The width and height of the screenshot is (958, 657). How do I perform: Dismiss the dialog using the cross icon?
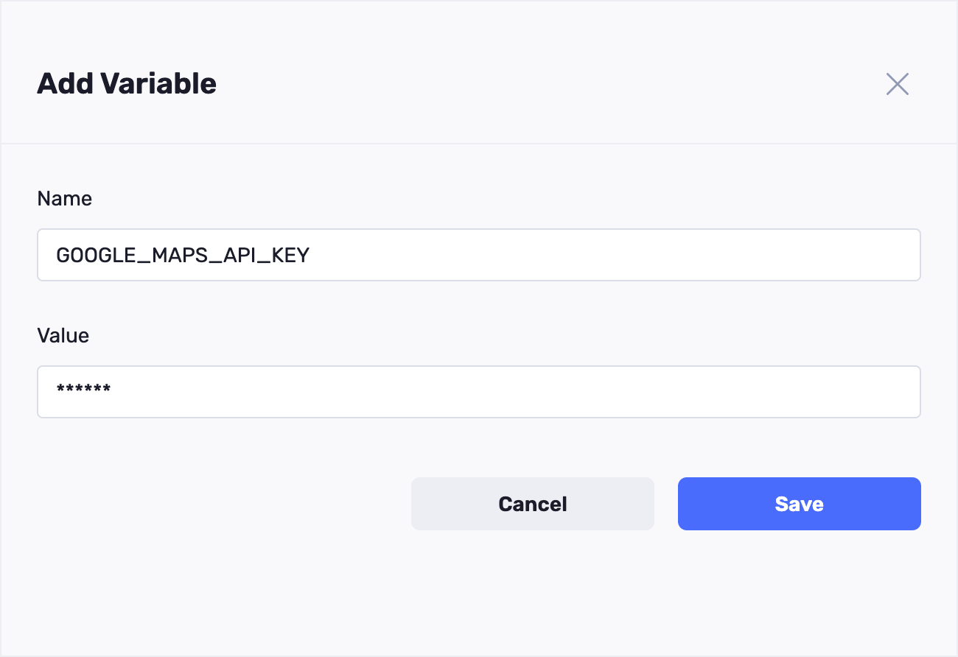pos(897,84)
